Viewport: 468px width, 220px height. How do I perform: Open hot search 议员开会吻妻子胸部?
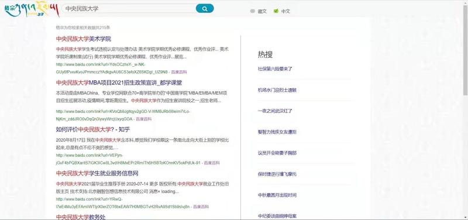(277, 153)
